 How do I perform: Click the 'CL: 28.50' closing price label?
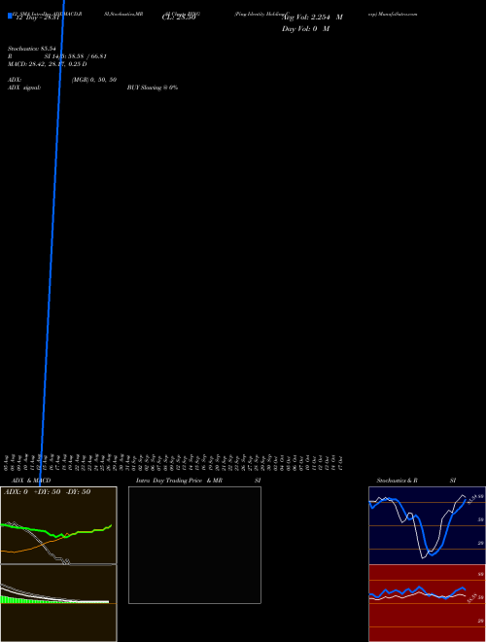point(179,18)
